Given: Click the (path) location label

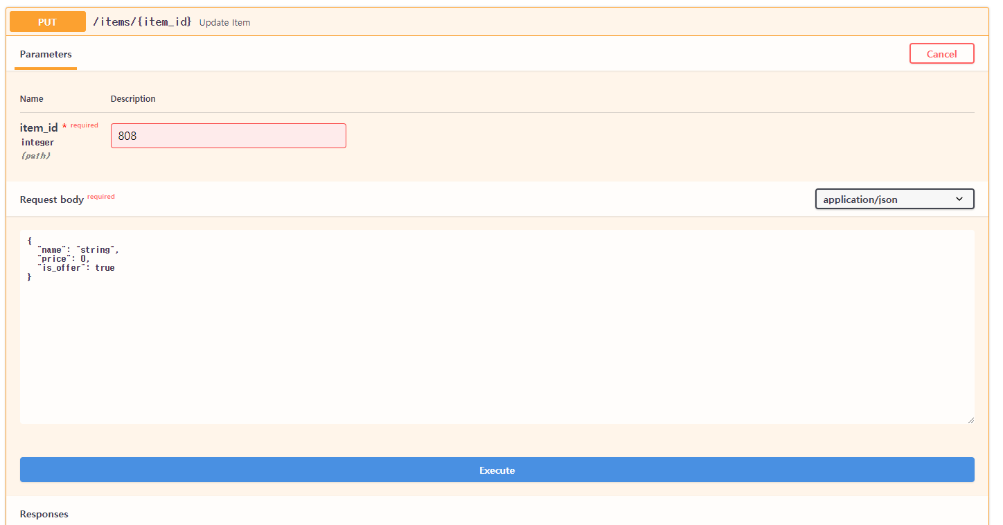Looking at the screenshot, I should pyautogui.click(x=35, y=156).
